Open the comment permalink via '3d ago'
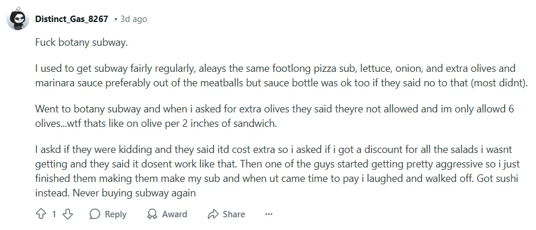The image size is (536, 230). (134, 19)
